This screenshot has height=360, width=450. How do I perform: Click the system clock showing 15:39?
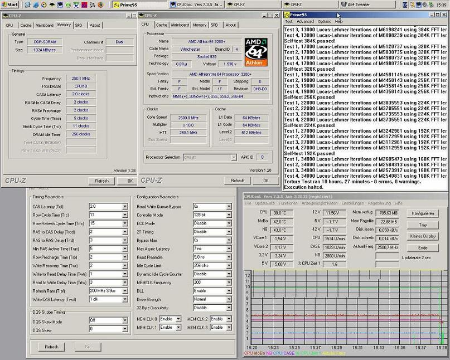click(442, 5)
